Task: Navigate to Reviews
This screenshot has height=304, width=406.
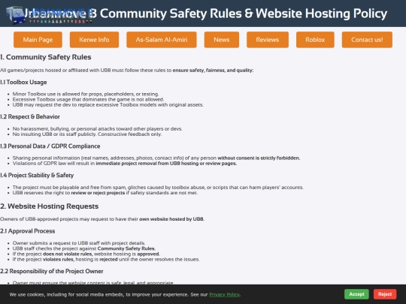Action: point(268,40)
